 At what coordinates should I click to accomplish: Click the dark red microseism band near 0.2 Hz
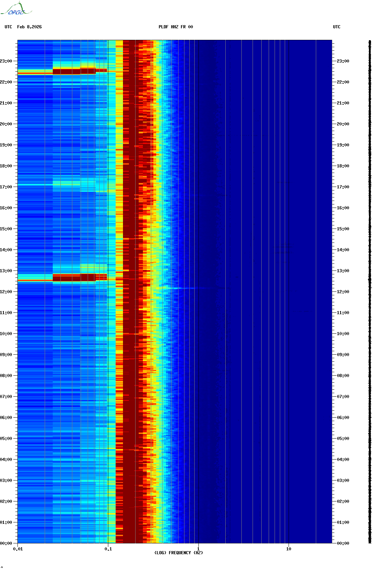[133, 292]
